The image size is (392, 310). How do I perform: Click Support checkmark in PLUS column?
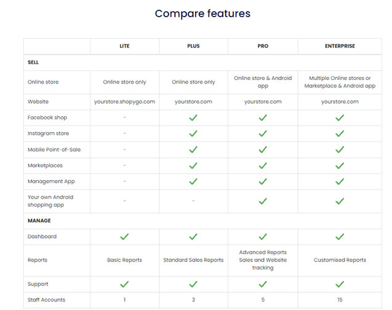point(193,284)
